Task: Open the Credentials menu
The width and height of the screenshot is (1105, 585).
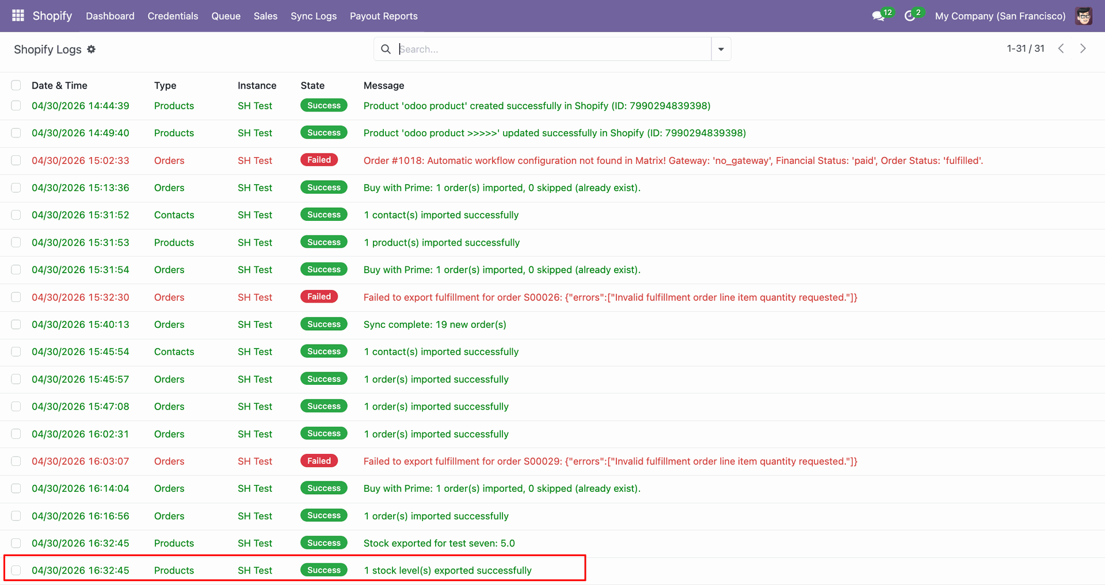Action: (x=173, y=16)
